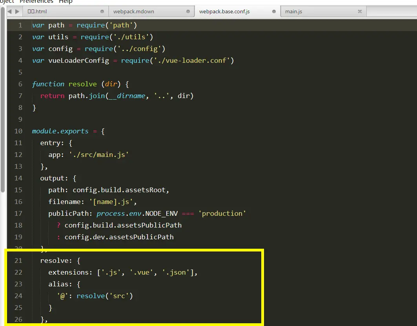
Task: Click the '.json' extension string
Action: [176, 272]
